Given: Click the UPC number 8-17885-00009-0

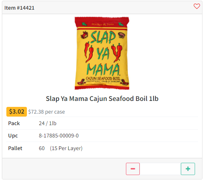Looking at the screenshot, I should click(59, 136).
